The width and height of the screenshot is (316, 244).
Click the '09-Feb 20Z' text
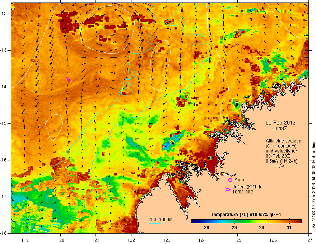[x=278, y=156]
